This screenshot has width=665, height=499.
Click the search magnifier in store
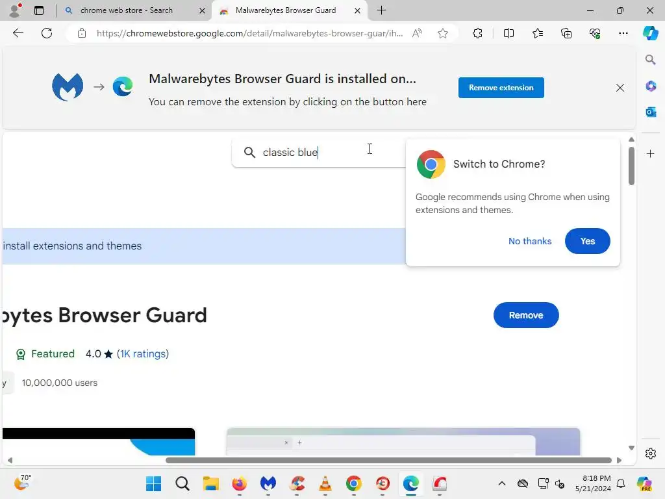249,152
